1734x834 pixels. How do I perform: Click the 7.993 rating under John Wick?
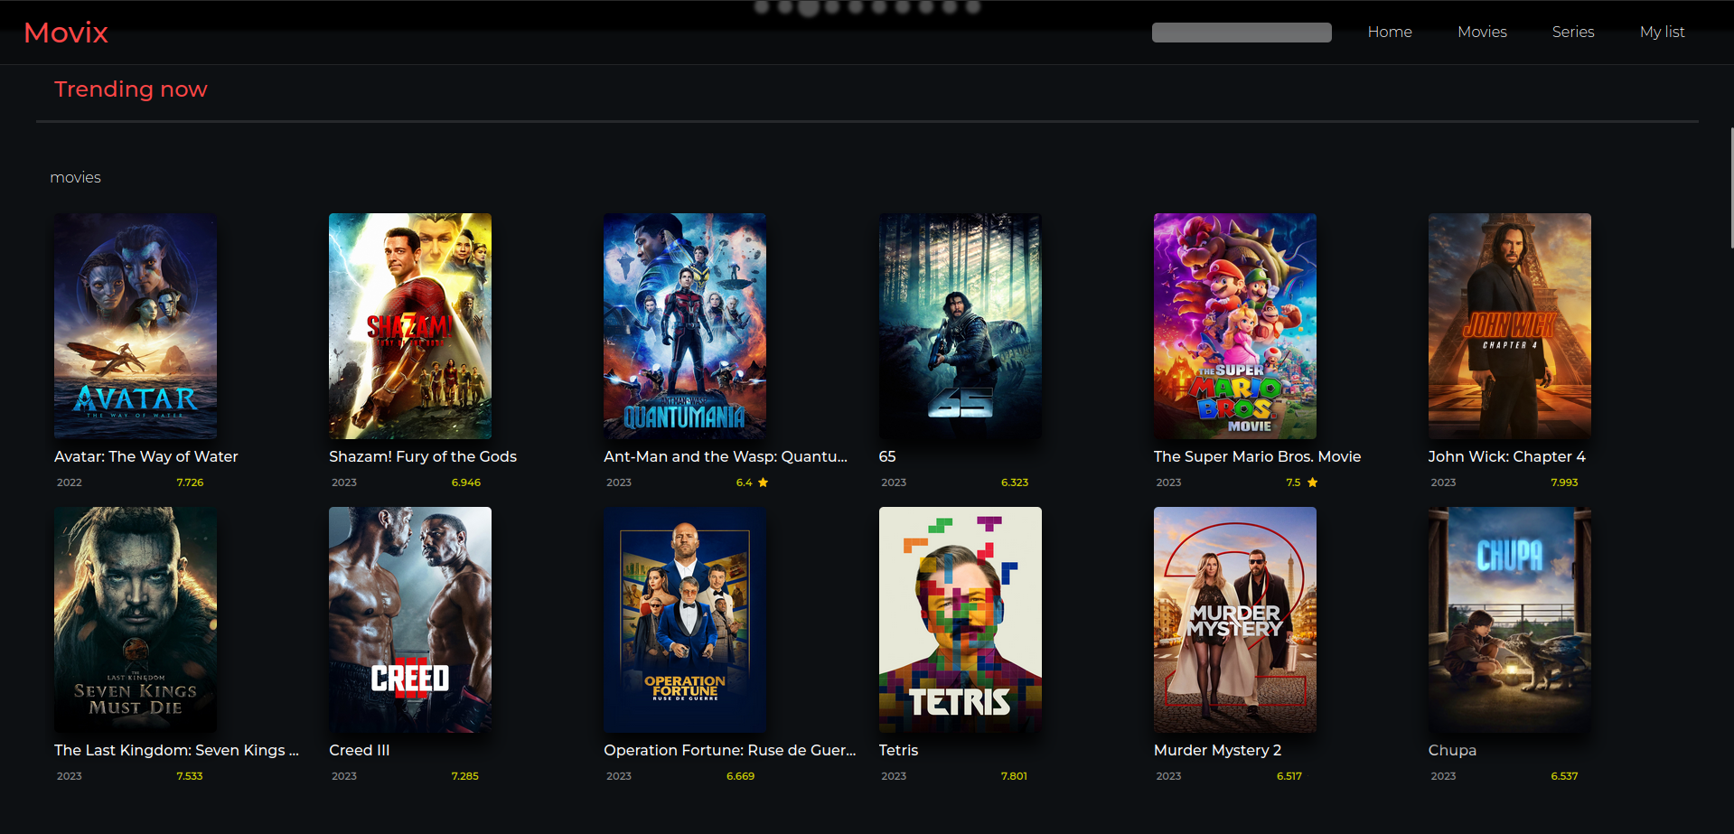[1564, 483]
